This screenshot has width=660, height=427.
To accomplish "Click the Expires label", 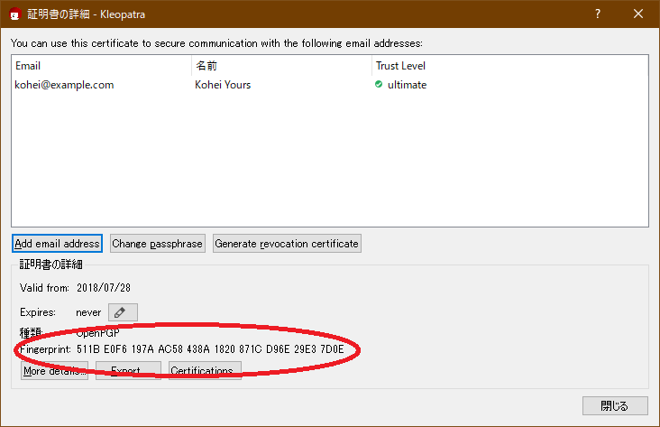I will tap(38, 312).
